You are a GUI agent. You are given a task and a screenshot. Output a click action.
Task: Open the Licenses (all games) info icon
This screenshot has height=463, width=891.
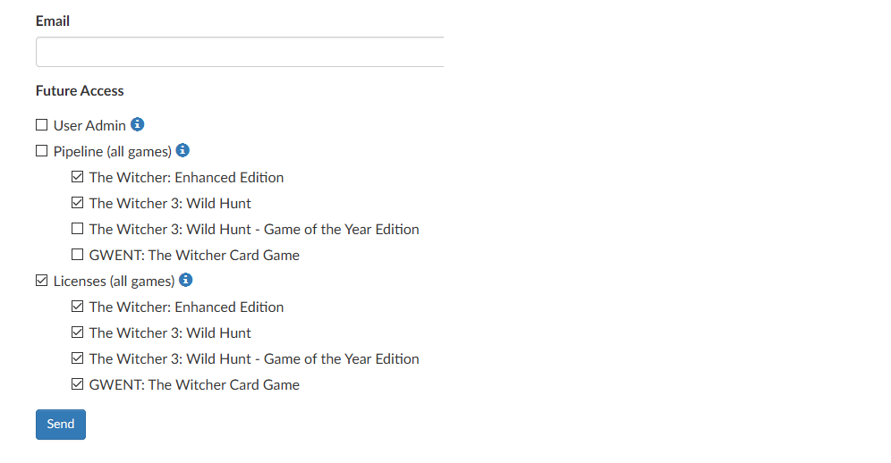[186, 280]
